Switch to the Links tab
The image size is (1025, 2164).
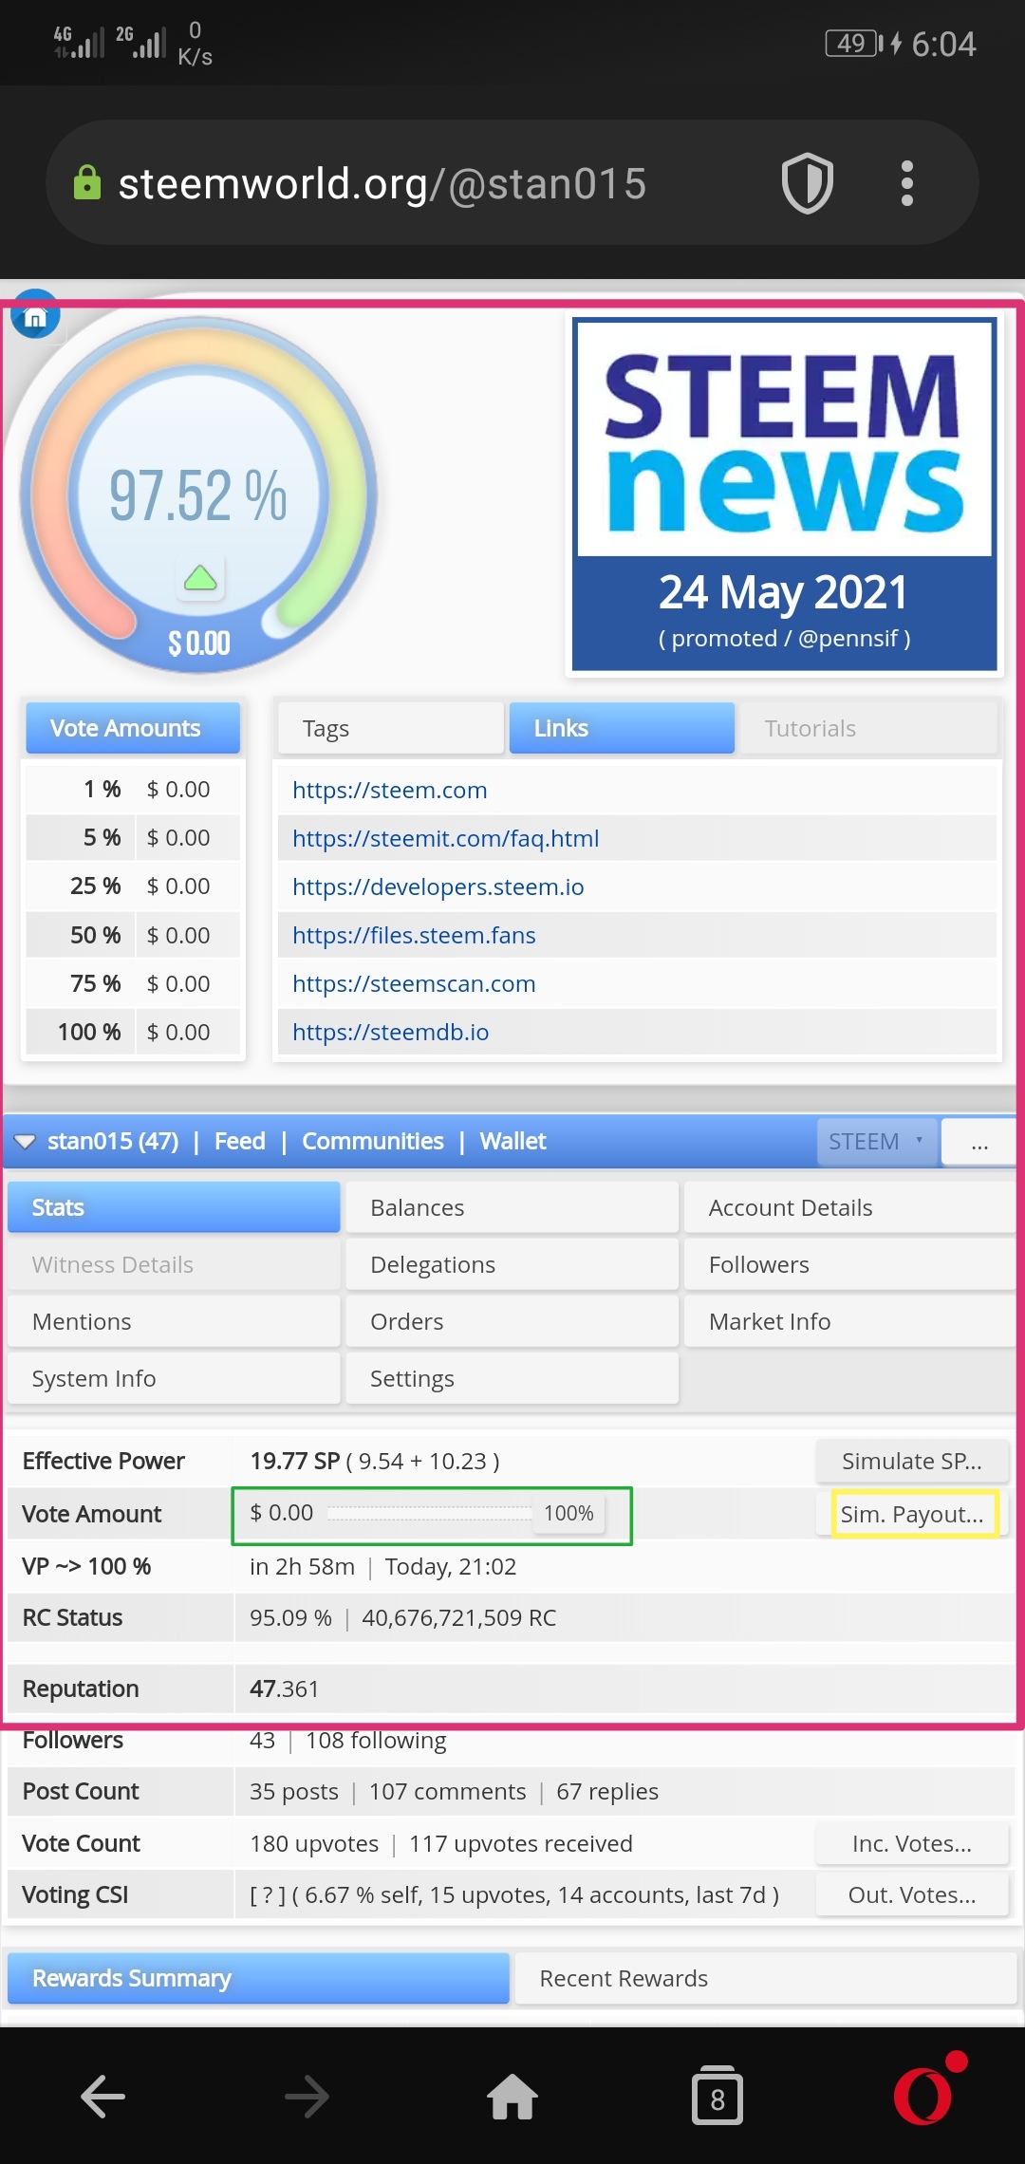(x=622, y=728)
